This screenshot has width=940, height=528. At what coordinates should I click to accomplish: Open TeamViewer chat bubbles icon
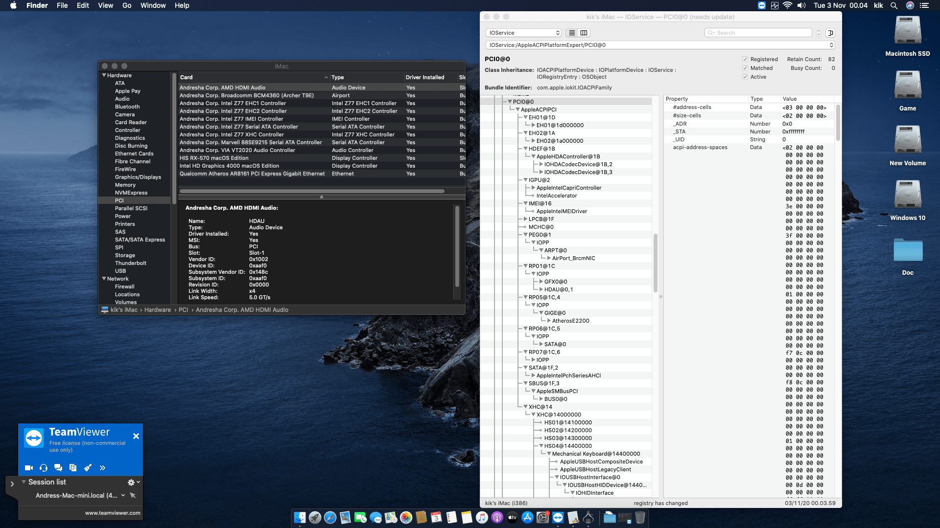[58, 468]
